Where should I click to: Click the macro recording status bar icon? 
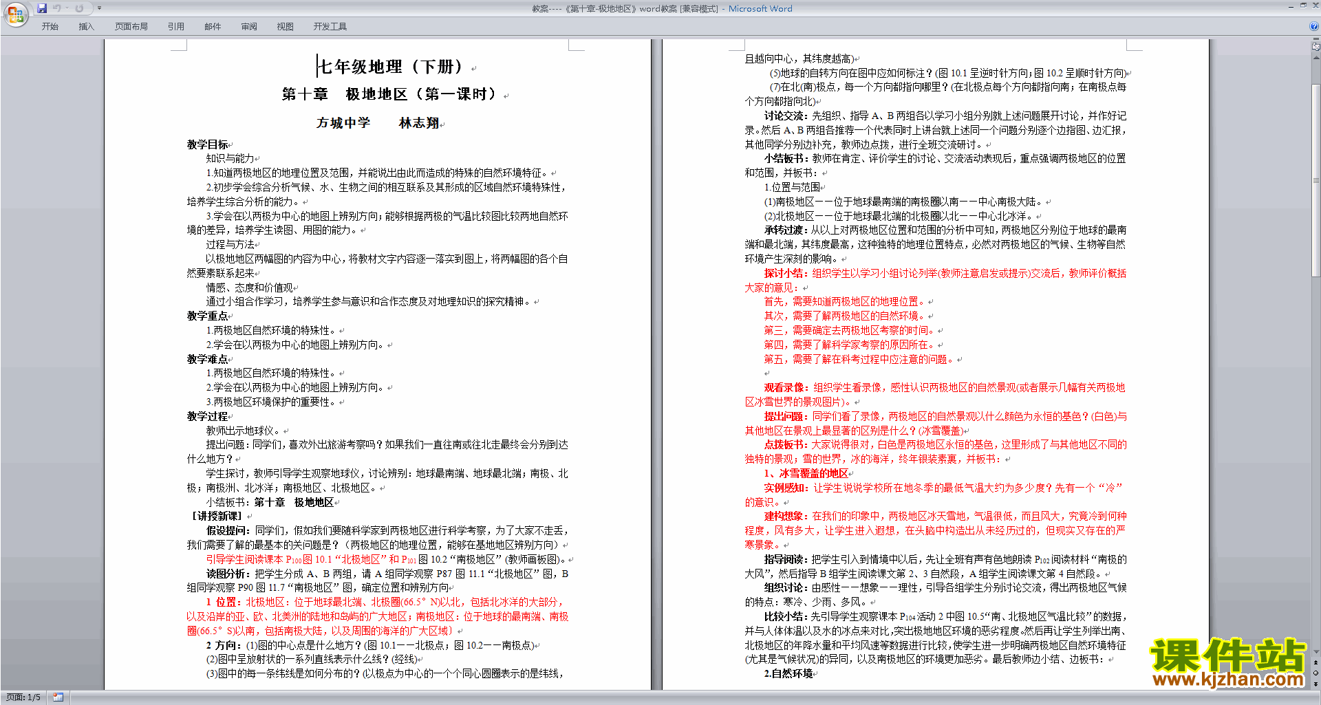[58, 697]
